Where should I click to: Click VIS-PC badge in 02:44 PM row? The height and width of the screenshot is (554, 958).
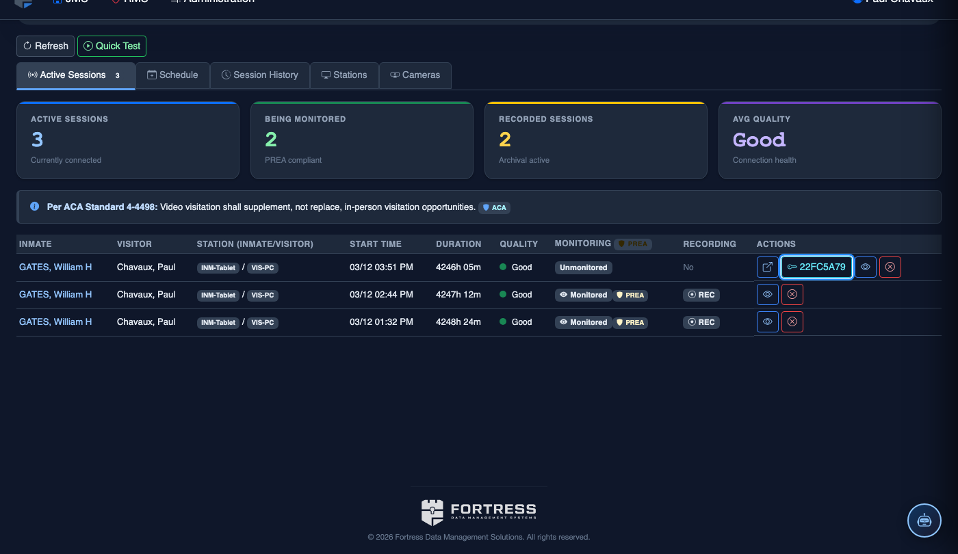pyautogui.click(x=263, y=295)
